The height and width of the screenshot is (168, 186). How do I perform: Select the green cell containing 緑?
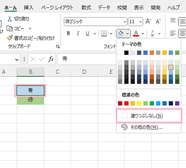click(31, 100)
